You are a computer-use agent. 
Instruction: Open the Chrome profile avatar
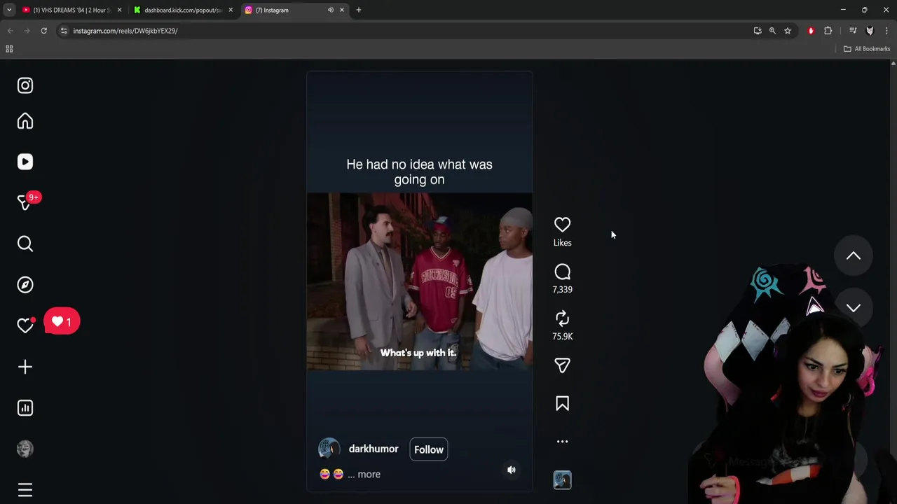[x=870, y=31]
